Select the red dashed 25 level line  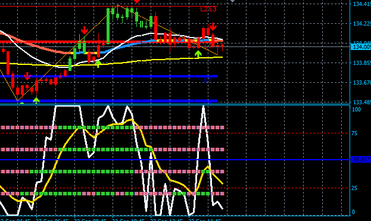[x=175, y=188]
